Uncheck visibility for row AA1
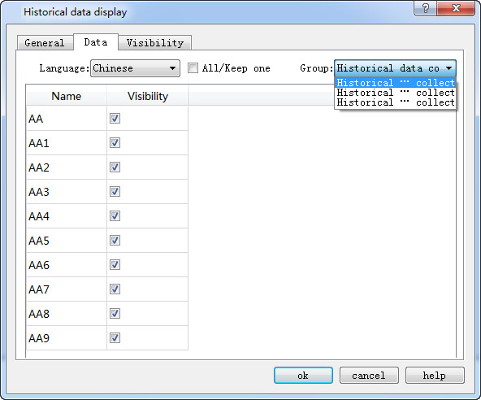 115,143
